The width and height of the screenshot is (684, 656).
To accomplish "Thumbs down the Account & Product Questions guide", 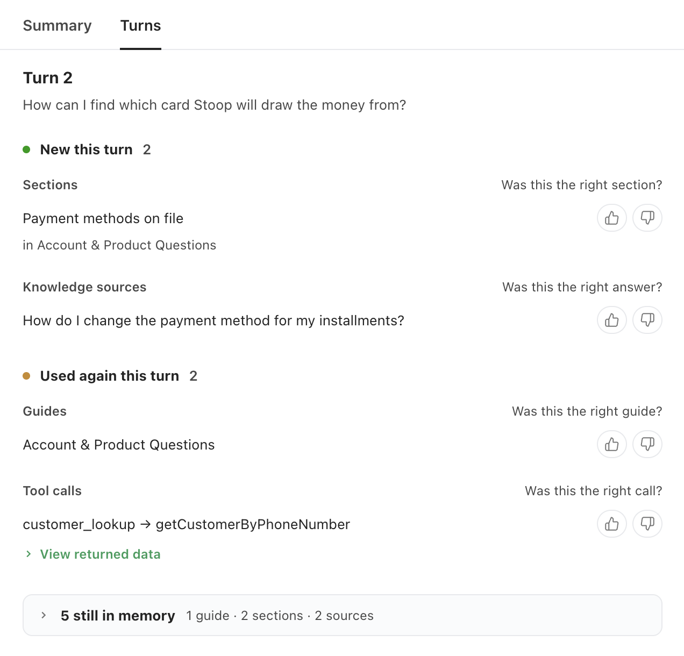I will 647,444.
